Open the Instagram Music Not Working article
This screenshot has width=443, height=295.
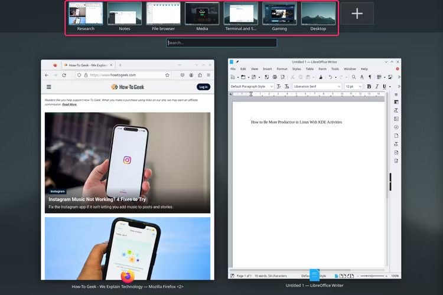[x=97, y=199]
